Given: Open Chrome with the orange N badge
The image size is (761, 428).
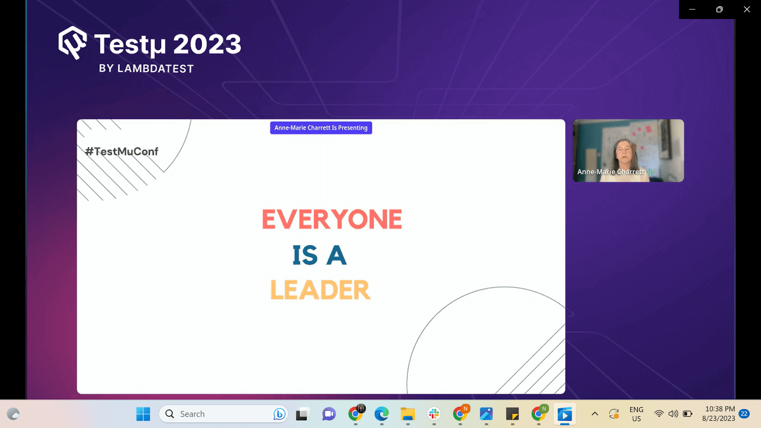Looking at the screenshot, I should pyautogui.click(x=460, y=414).
